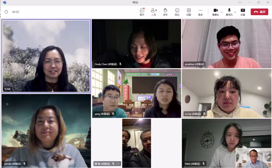The width and height of the screenshot is (272, 168).
Task: Click the shield security icon beside timer
Action: tap(6, 12)
